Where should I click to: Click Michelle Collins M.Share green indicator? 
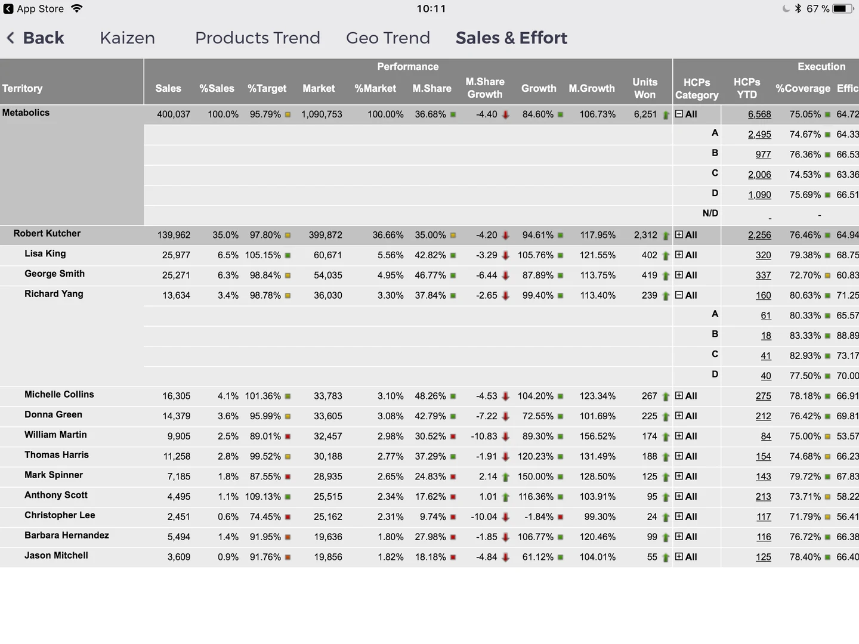tap(453, 397)
